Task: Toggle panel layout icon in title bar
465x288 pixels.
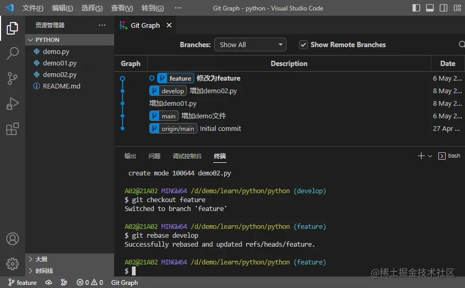Action: [x=430, y=8]
